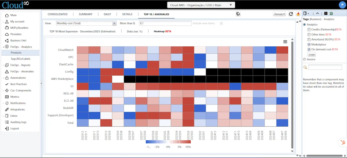Click the Providers cloud icon
Image resolution: width=347 pixels, height=158 pixels.
[7, 34]
